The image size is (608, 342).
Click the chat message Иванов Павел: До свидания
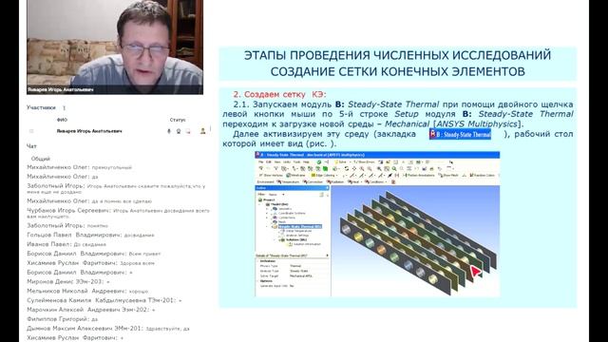66,244
